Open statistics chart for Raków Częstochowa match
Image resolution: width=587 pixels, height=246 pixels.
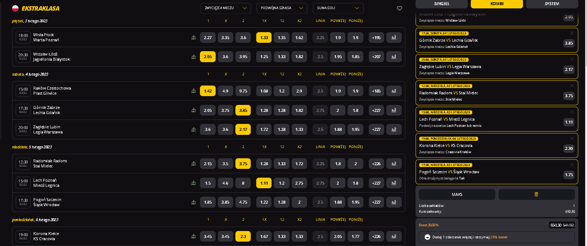click(x=394, y=91)
